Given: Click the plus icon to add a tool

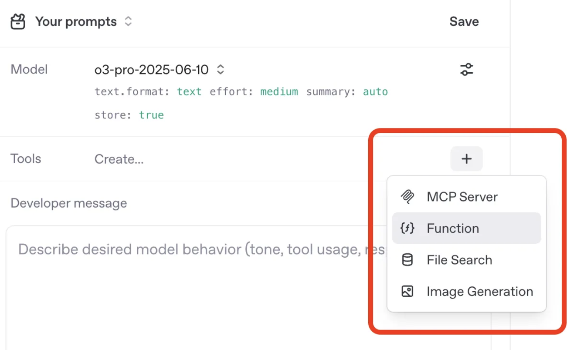Looking at the screenshot, I should pos(466,159).
